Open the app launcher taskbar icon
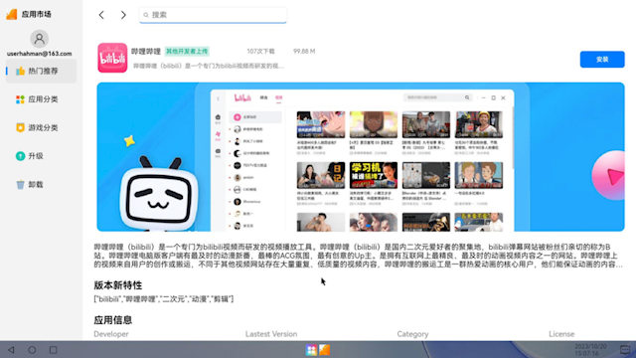636x358 pixels. click(311, 350)
